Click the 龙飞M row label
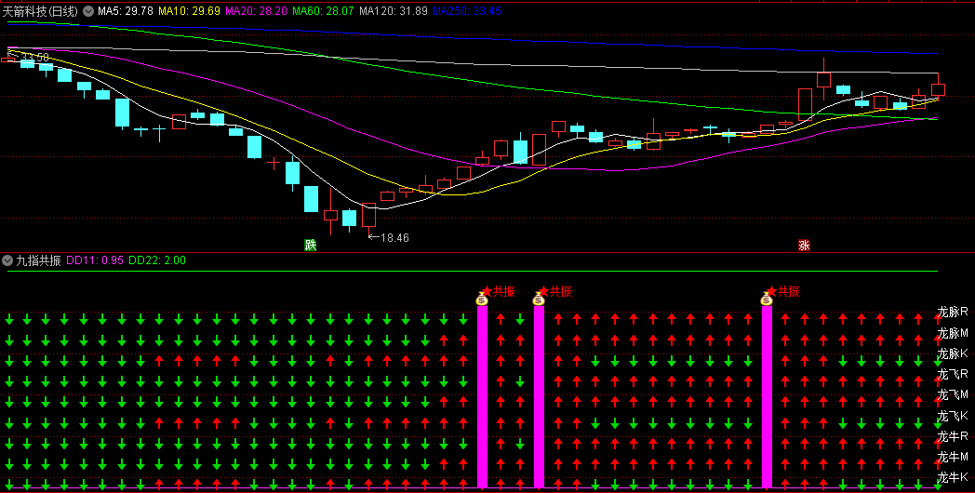 pyautogui.click(x=953, y=394)
